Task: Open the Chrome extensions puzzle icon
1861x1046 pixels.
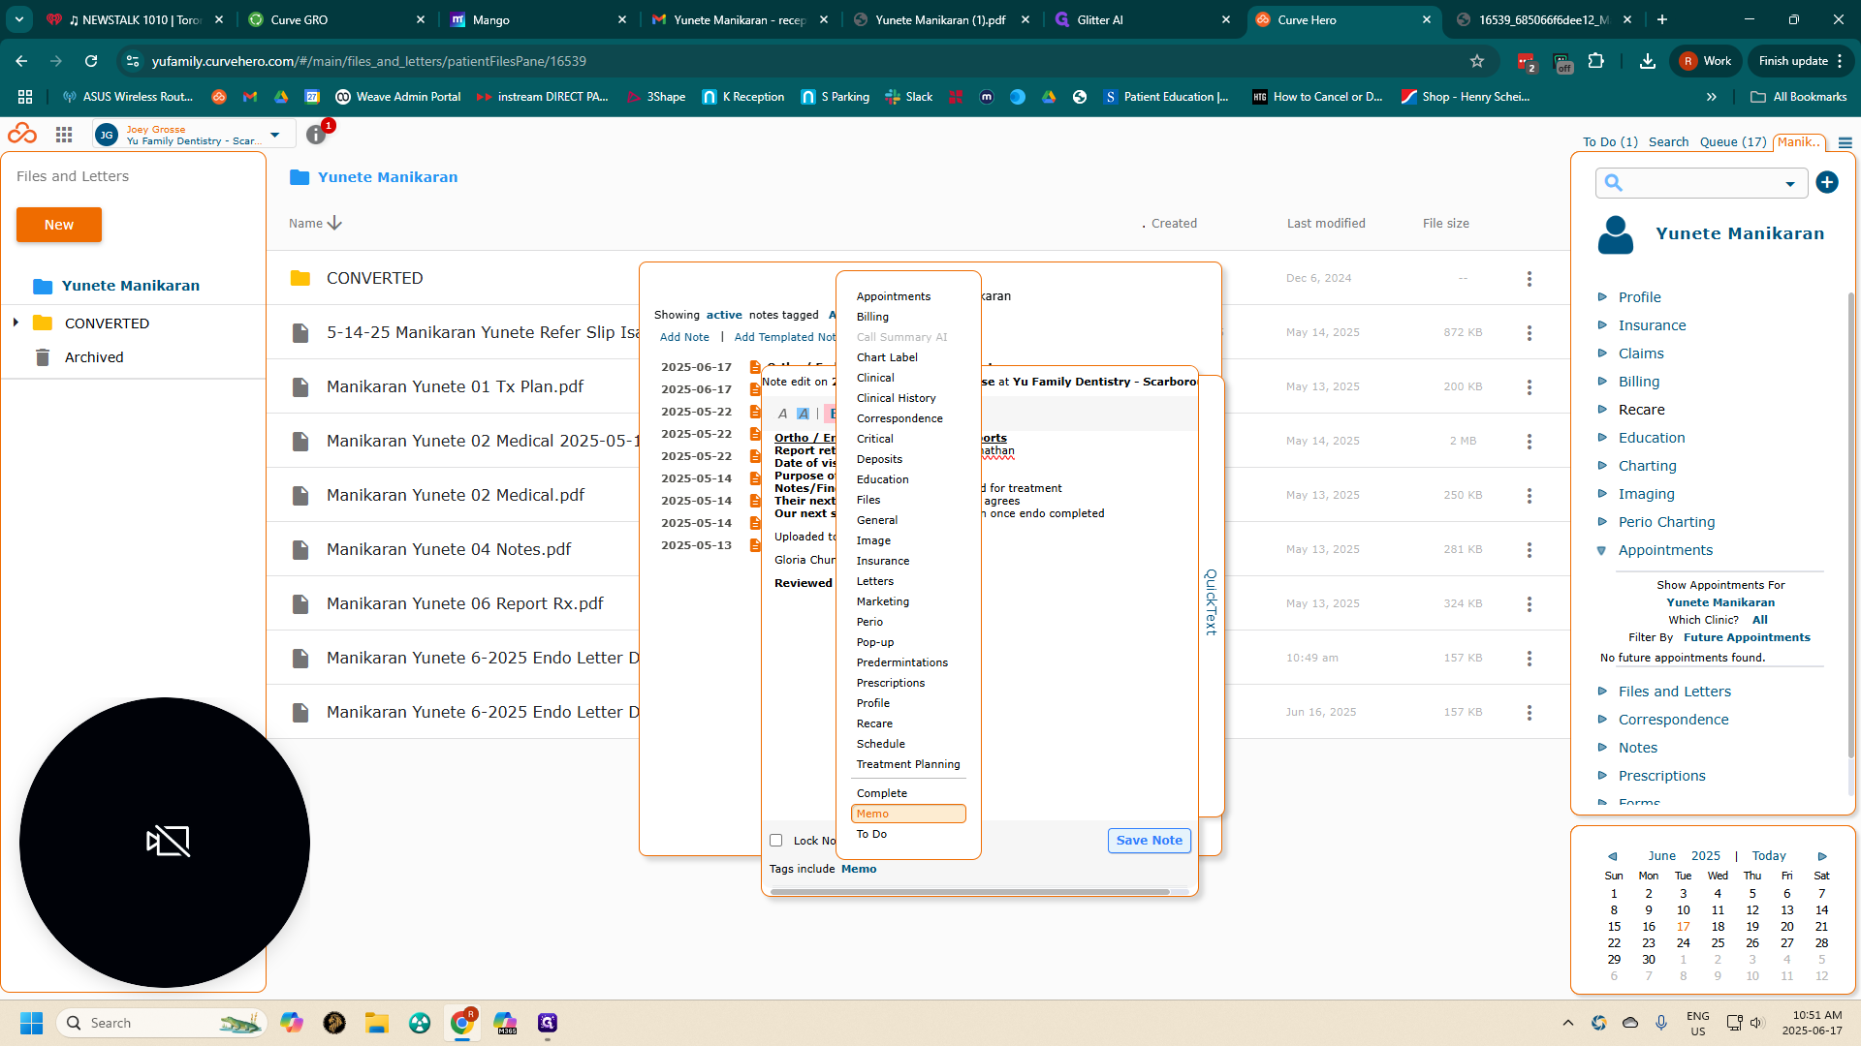Action: click(1596, 61)
